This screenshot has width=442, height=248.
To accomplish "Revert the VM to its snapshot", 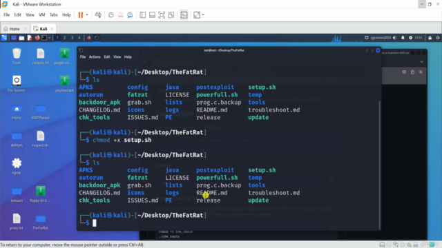I will (121, 15).
